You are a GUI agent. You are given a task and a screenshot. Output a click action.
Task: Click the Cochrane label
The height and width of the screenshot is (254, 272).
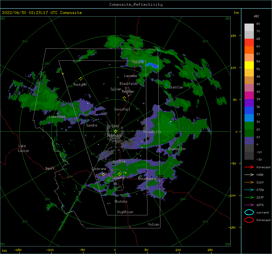point(99,169)
